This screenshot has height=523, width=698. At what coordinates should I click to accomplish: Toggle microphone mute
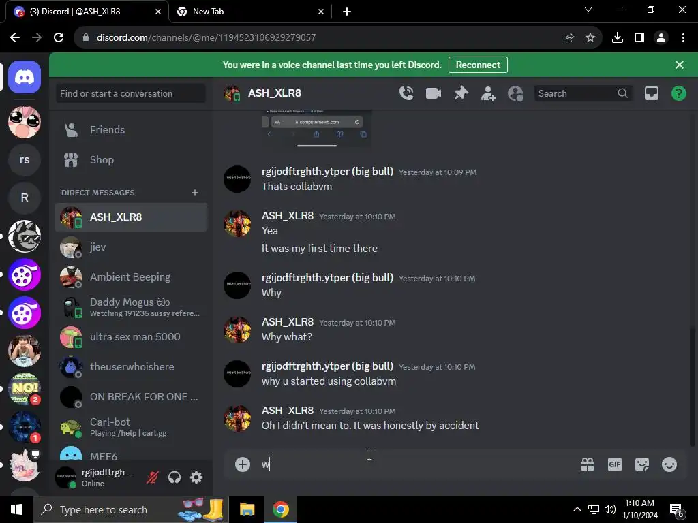152,477
